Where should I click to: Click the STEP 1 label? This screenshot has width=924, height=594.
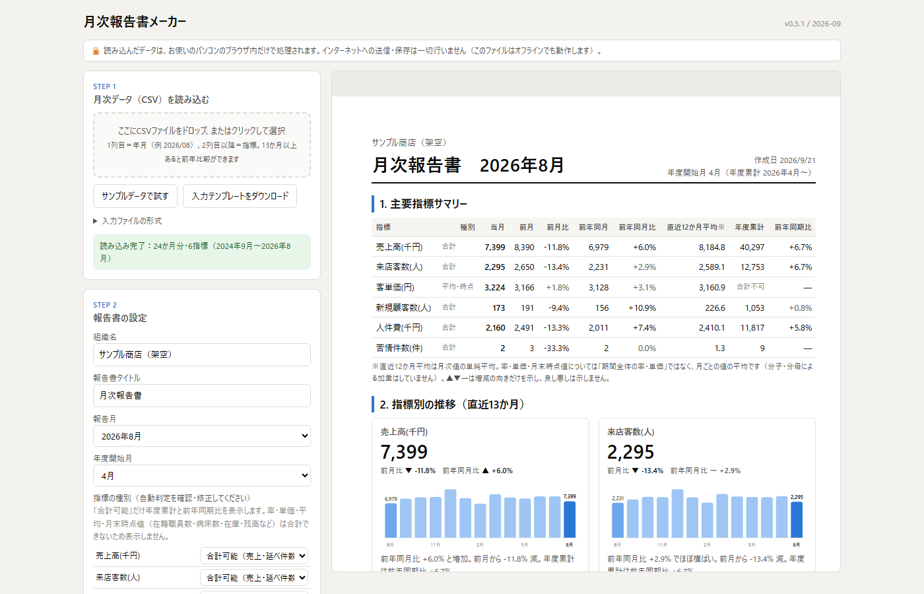[x=104, y=86]
